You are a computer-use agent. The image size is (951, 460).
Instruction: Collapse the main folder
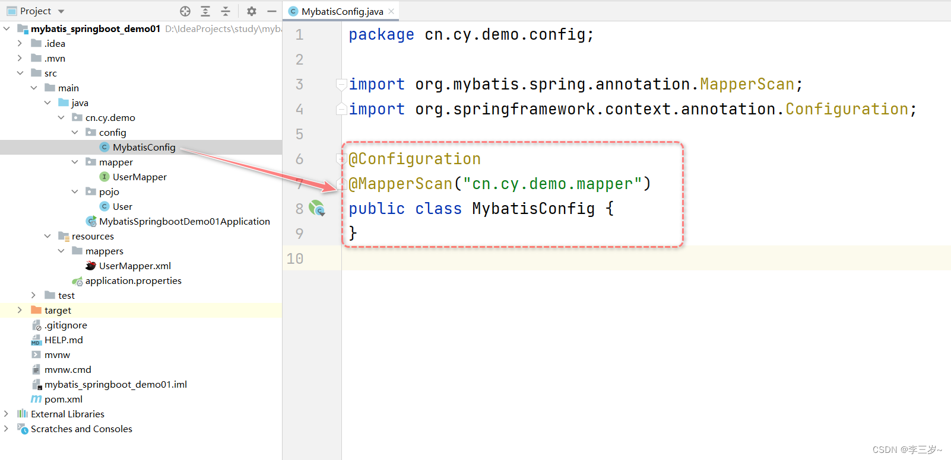pyautogui.click(x=34, y=88)
